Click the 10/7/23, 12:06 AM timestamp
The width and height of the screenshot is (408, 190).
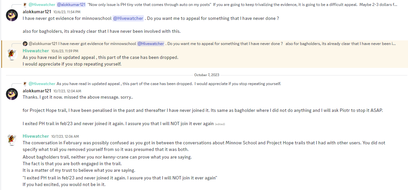click(x=65, y=136)
